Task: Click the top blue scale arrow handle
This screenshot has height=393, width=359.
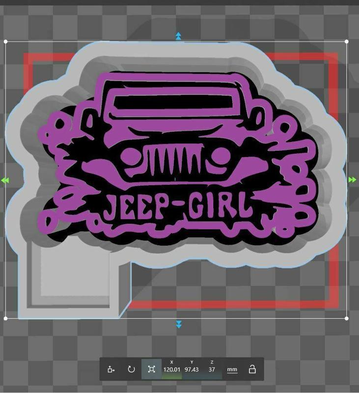Action: [178, 36]
